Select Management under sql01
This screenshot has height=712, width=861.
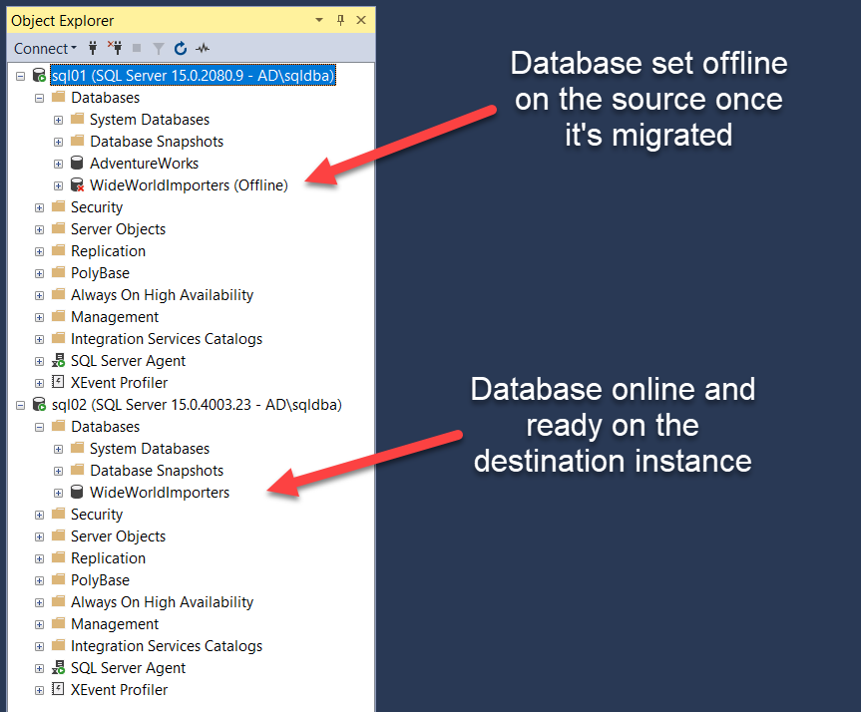[x=114, y=317]
